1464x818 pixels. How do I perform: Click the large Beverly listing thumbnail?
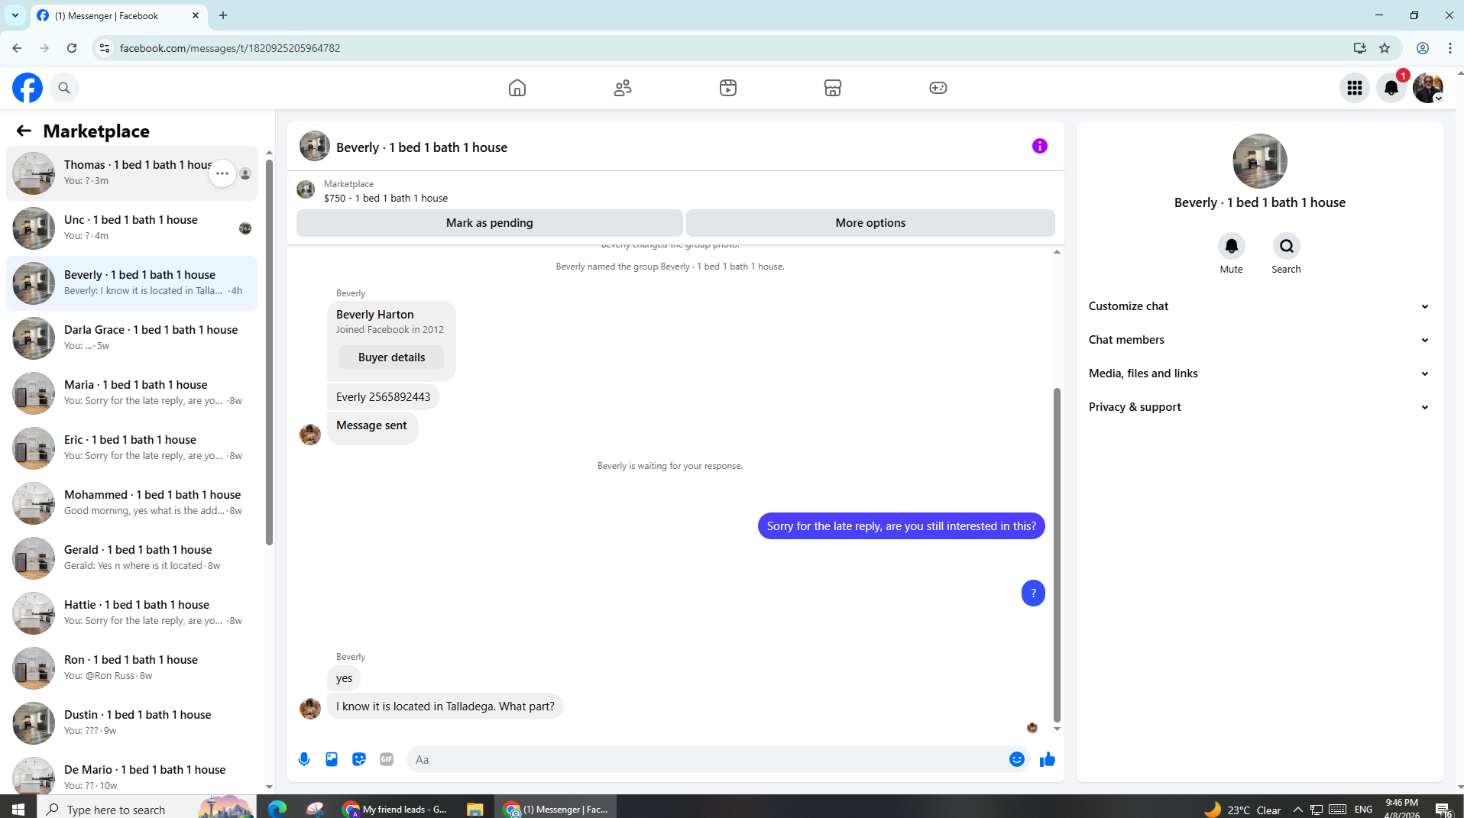pyautogui.click(x=1259, y=161)
